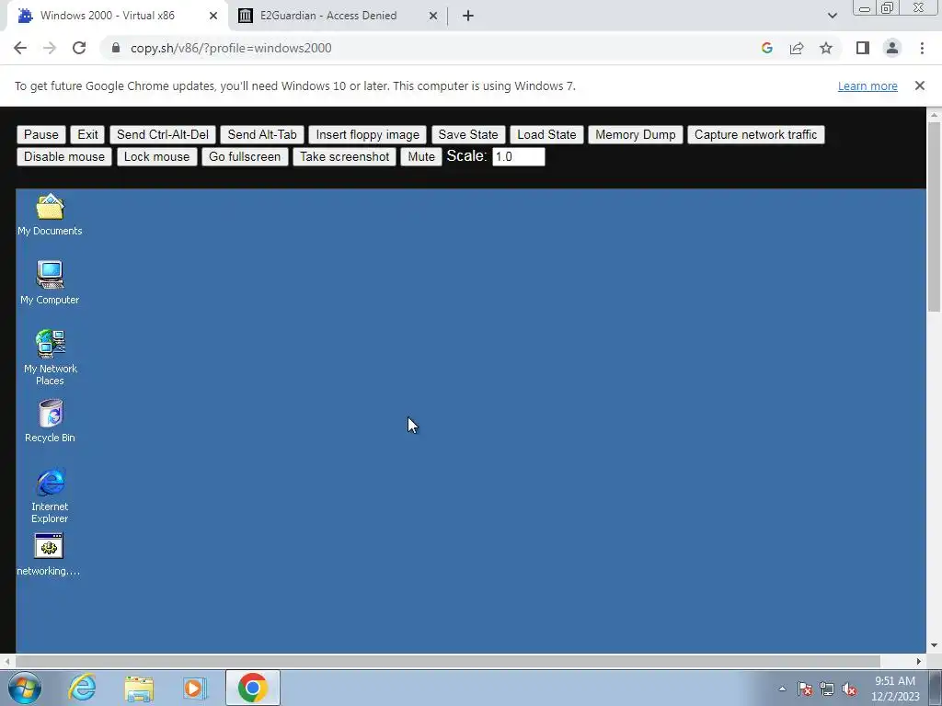
Task: Open Windows Media Player from the taskbar
Action: pos(194,688)
